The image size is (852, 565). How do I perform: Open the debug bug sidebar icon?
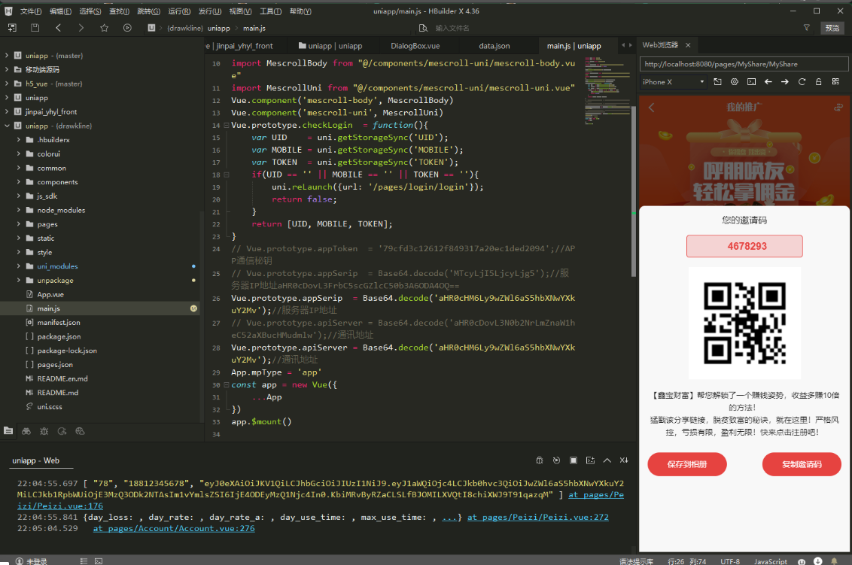pyautogui.click(x=44, y=431)
